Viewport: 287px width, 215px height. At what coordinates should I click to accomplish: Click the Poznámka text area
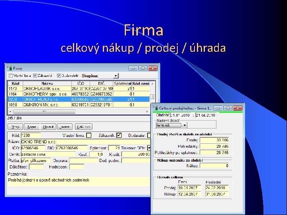click(x=79, y=182)
